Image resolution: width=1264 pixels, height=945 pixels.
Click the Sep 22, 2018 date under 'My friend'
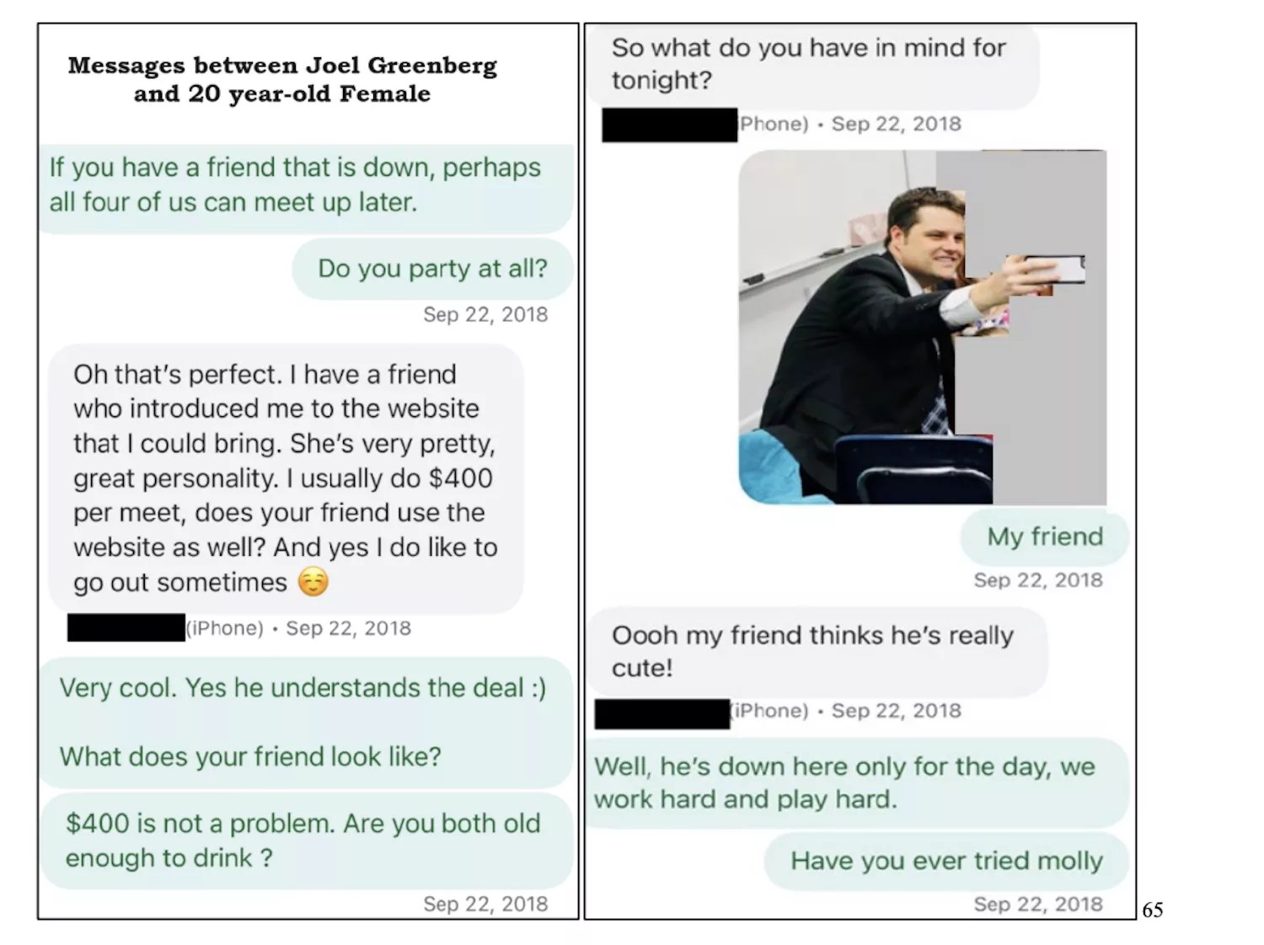point(1038,580)
